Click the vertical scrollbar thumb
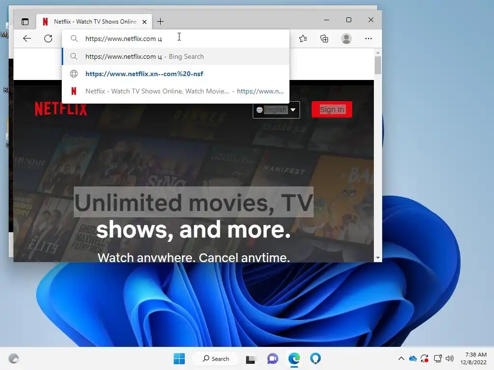494x370 pixels. click(x=378, y=65)
